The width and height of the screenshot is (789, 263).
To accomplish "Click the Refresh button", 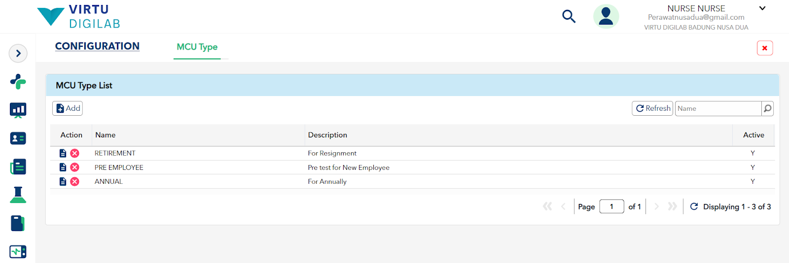I will [x=652, y=108].
